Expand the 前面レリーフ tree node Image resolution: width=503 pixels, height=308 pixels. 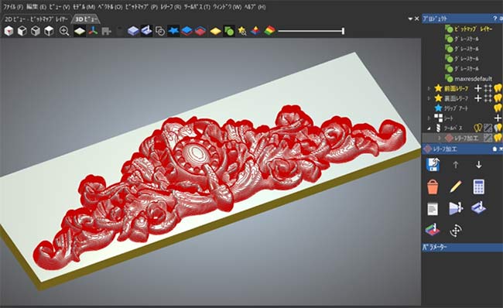[x=429, y=88]
